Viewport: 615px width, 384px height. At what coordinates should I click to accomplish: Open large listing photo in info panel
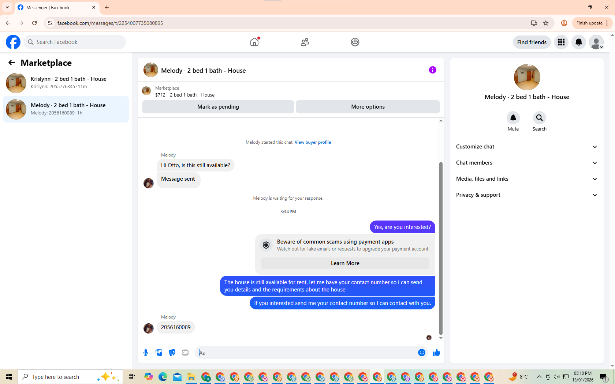(x=527, y=77)
